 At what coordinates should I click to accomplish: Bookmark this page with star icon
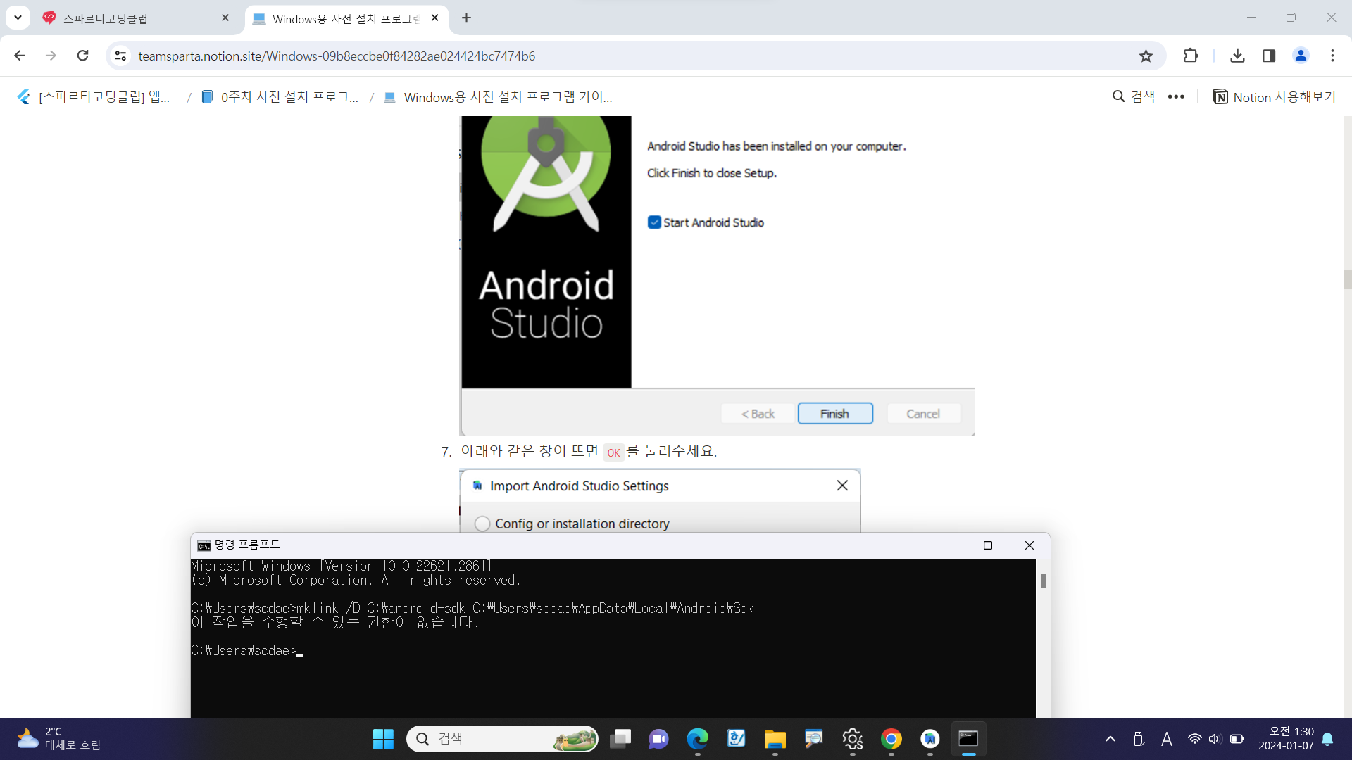[1146, 56]
